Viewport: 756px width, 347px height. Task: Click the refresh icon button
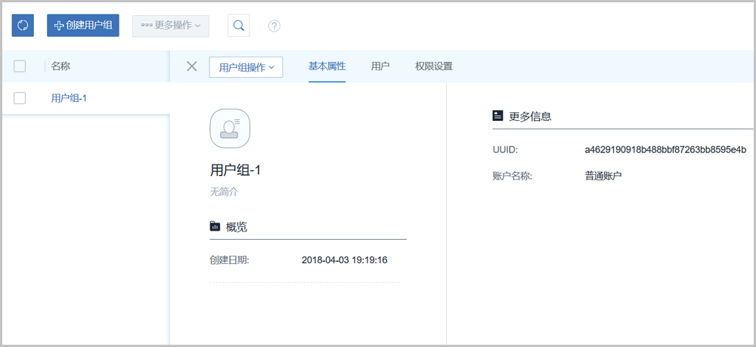tap(23, 26)
